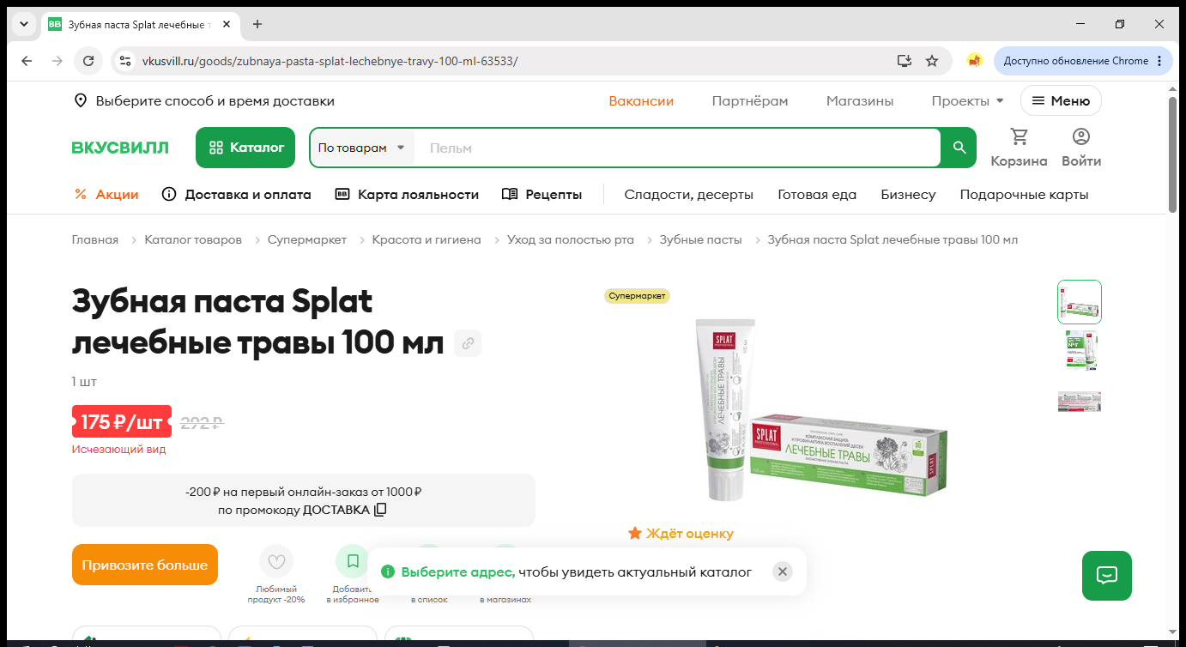Open the Рецепты menu item

(542, 195)
